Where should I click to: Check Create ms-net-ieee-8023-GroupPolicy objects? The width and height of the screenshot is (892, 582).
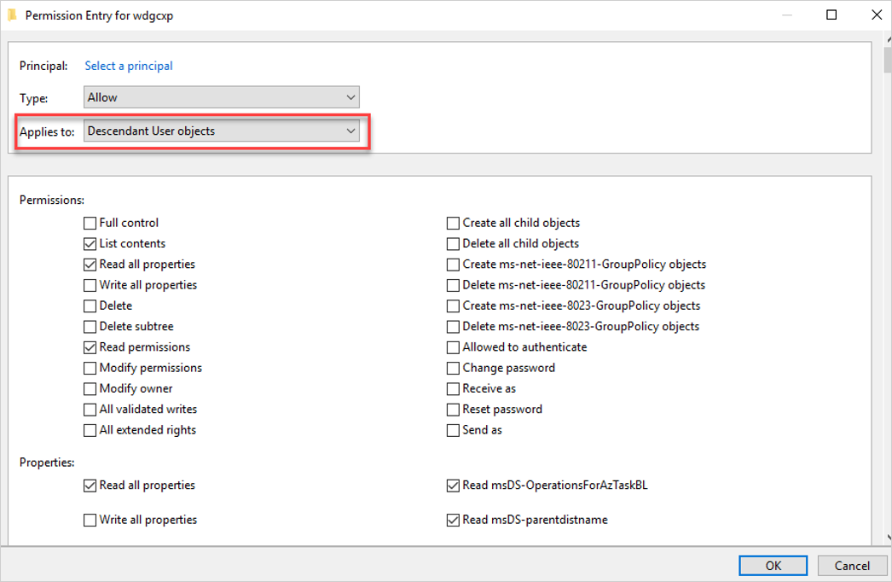click(453, 306)
